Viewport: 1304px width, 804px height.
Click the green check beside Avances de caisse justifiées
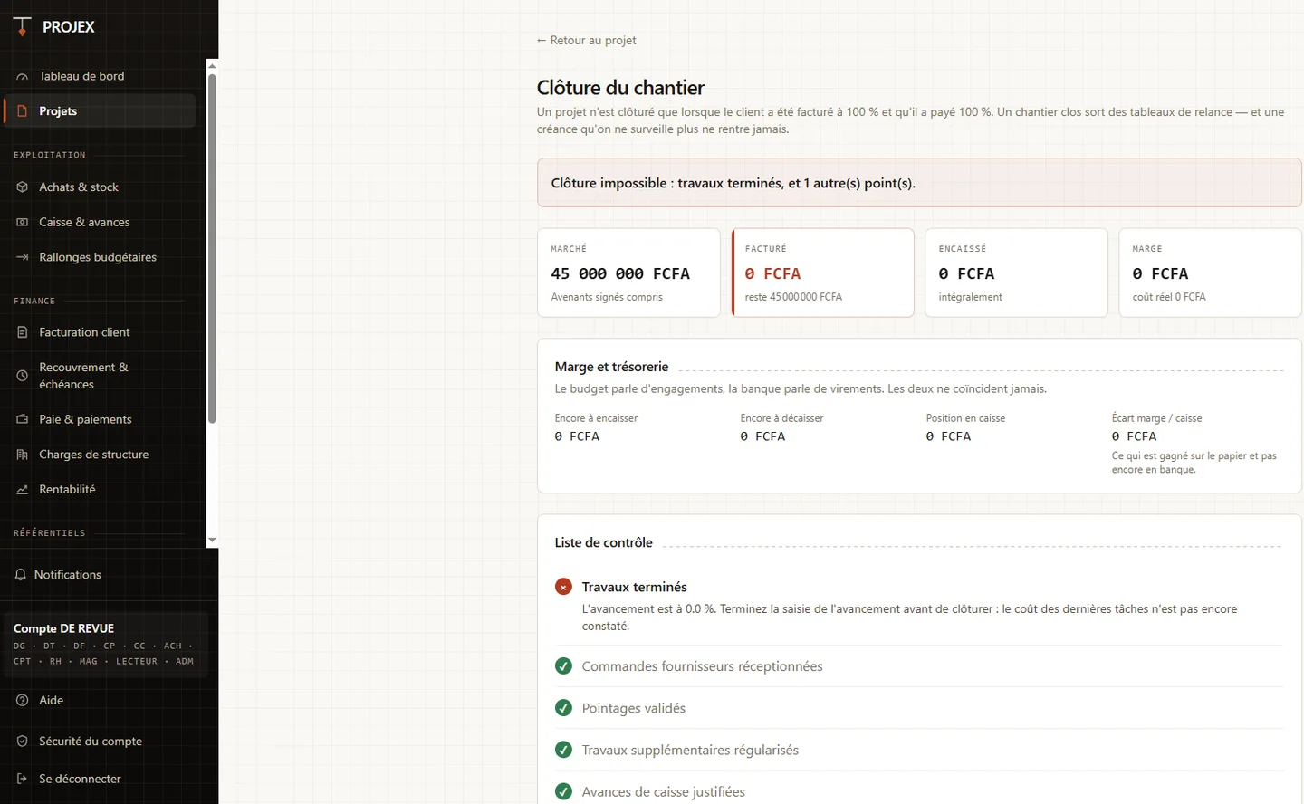click(x=563, y=791)
